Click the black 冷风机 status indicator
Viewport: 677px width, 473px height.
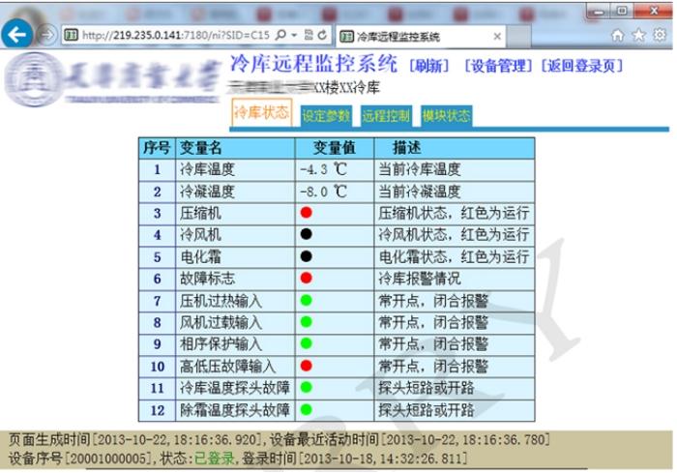tap(306, 234)
